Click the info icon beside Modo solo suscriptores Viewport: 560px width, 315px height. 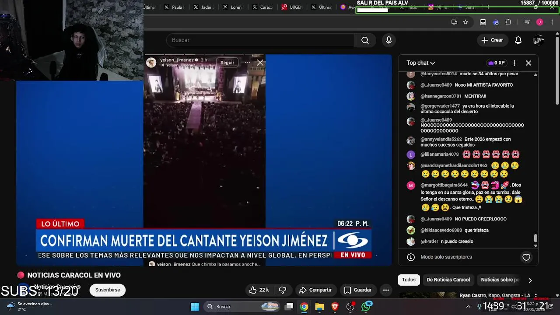[x=411, y=257]
